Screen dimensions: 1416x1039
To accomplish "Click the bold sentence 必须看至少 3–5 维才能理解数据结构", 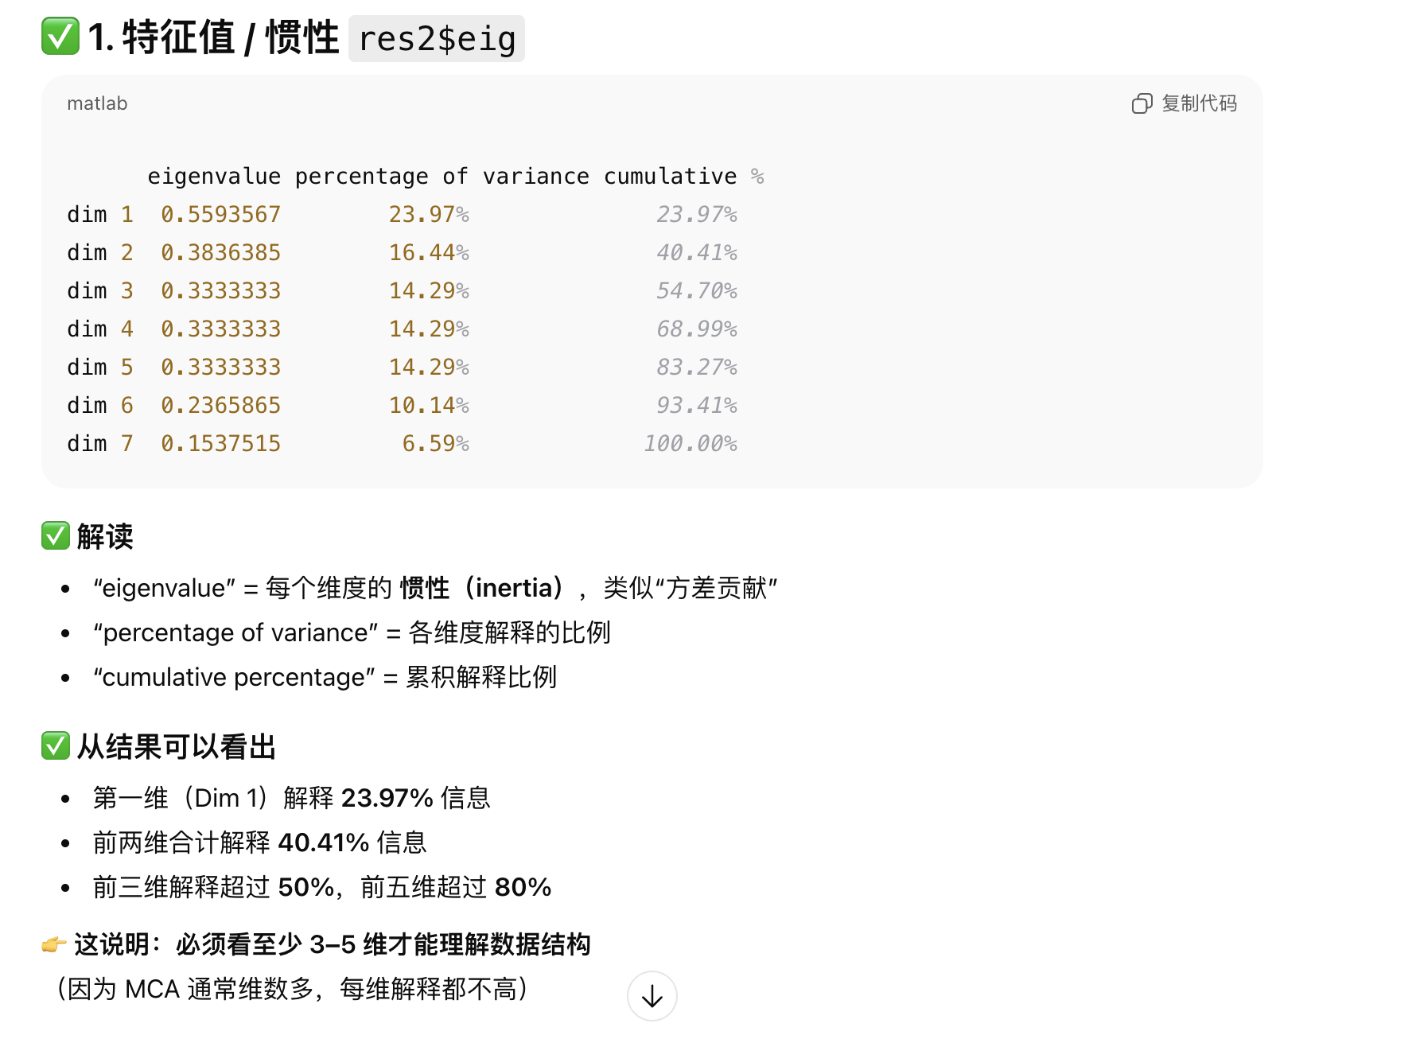I will pos(383,944).
